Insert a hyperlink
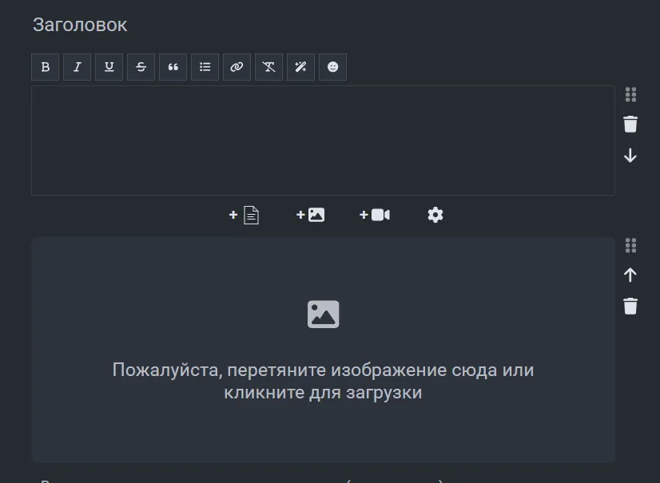Screen dimensions: 660x483 coord(237,67)
